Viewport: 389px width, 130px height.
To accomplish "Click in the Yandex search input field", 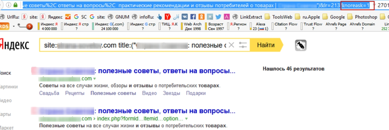I will point(135,45).
